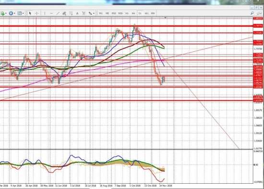
Task: Activate the crosshair tool
Action: [x=36, y=13]
